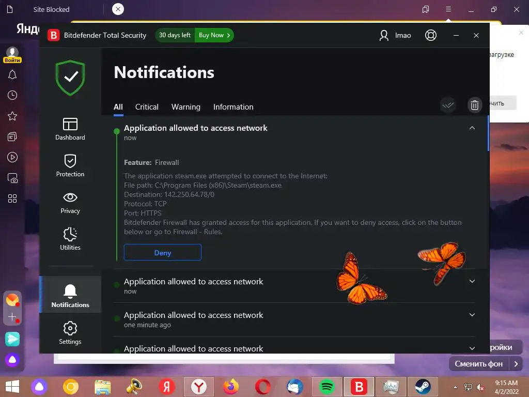529x397 pixels.
Task: Click the arrow beside Сменить фон
Action: click(x=516, y=363)
